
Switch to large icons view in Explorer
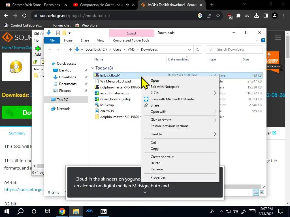[x=262, y=192]
